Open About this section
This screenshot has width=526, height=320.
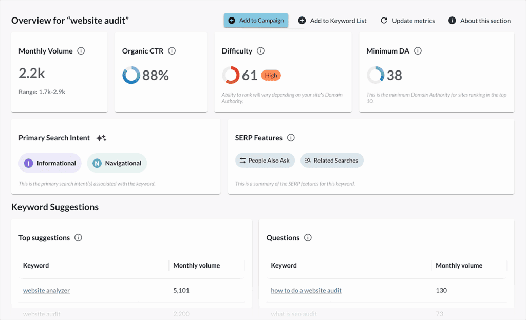479,21
